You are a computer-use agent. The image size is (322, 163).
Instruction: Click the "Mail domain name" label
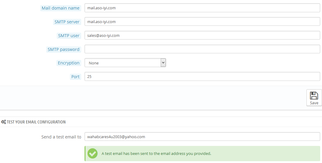[61, 8]
